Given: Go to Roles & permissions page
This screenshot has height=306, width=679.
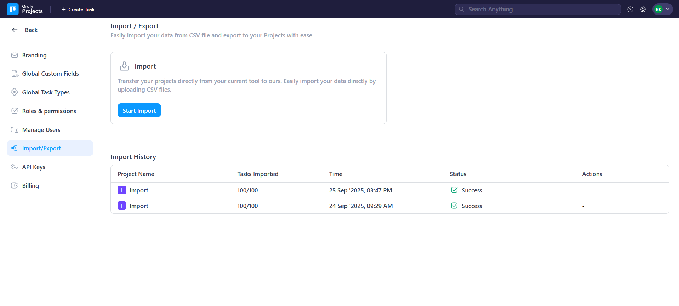Looking at the screenshot, I should click(49, 111).
